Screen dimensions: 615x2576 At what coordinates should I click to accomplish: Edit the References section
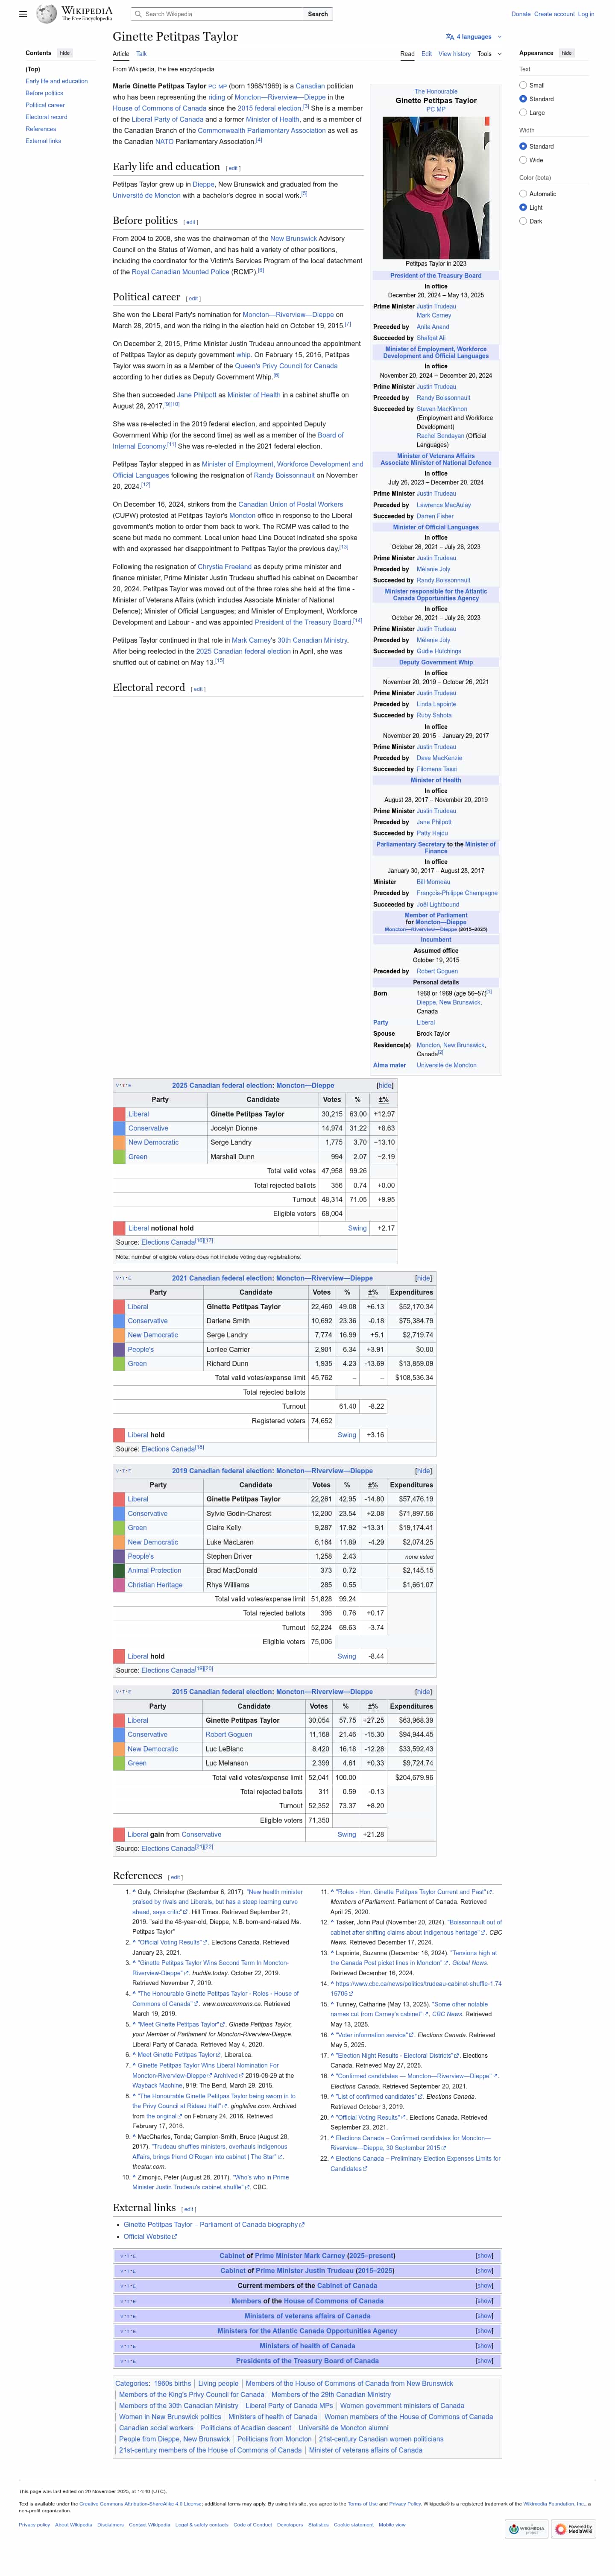[x=175, y=1877]
